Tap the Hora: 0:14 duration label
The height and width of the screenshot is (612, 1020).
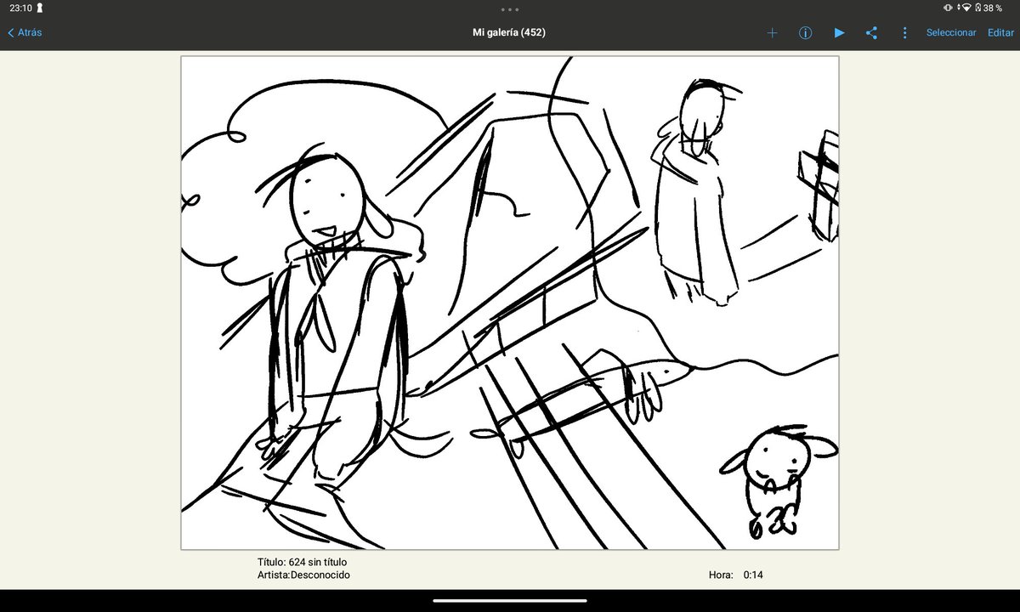pyautogui.click(x=733, y=574)
